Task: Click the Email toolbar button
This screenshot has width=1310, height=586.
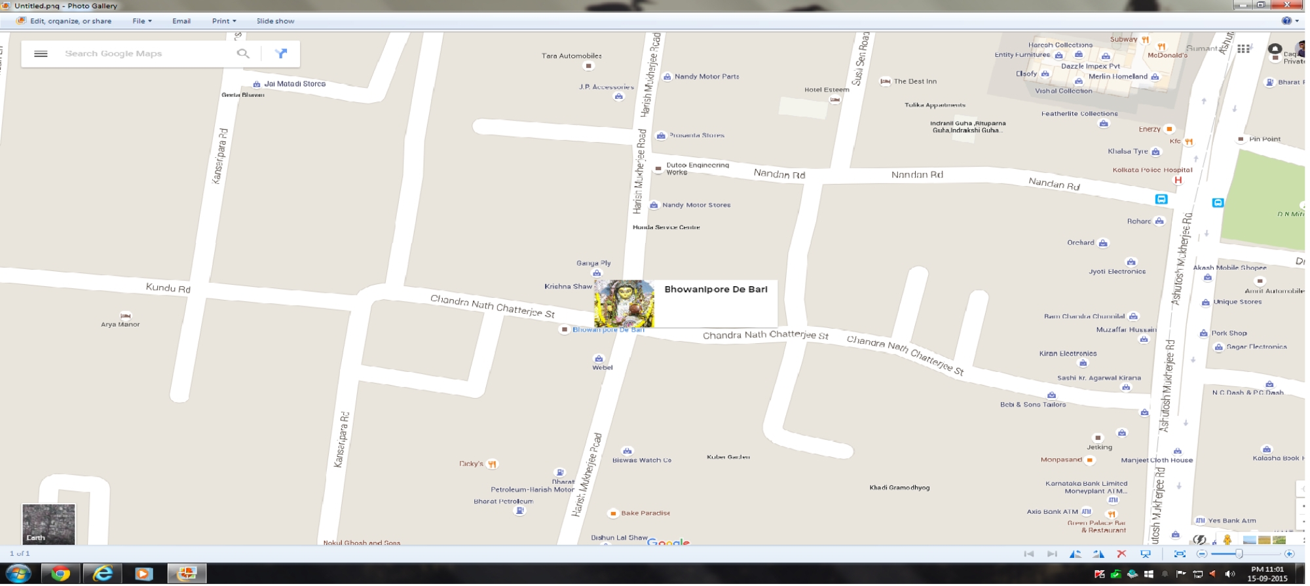Action: (x=181, y=21)
